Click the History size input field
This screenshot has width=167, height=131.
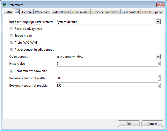tap(107, 64)
